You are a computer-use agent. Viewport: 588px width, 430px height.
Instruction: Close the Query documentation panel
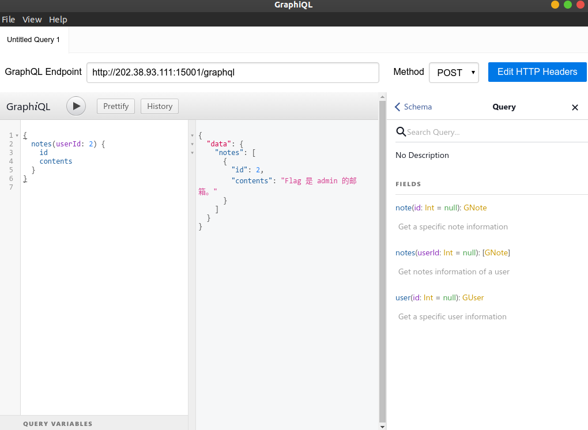tap(574, 107)
